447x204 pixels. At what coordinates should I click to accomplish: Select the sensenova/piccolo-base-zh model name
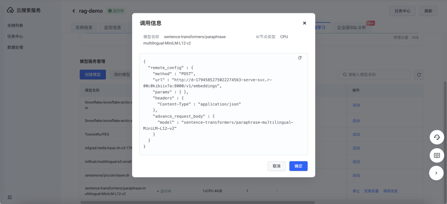tap(107, 175)
